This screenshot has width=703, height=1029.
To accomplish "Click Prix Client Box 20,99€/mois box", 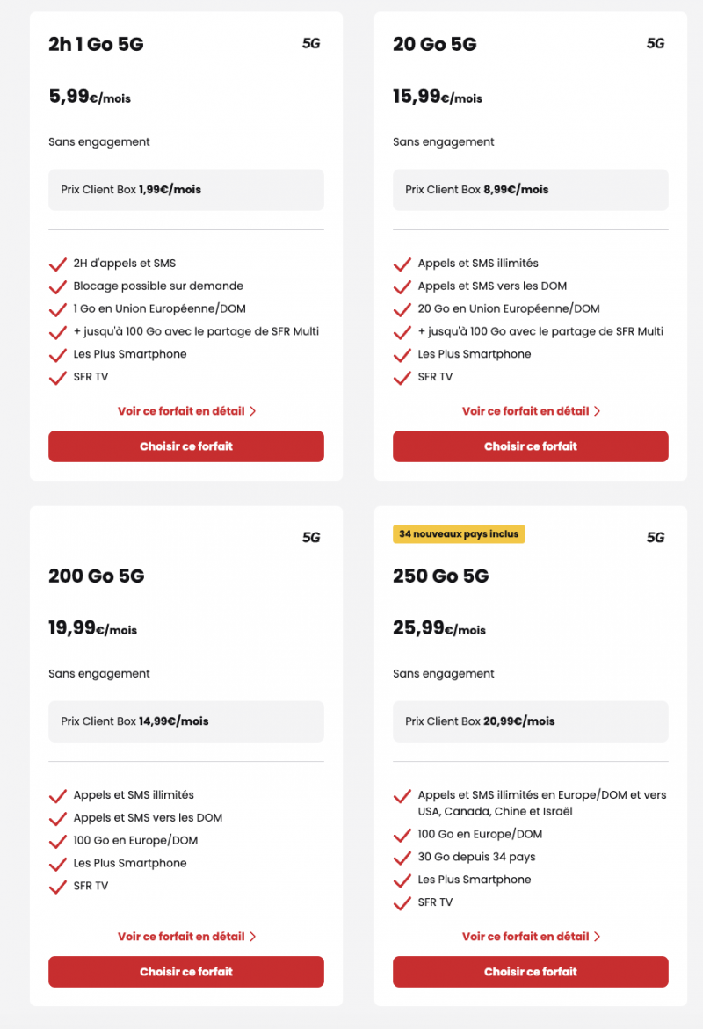I will [531, 721].
